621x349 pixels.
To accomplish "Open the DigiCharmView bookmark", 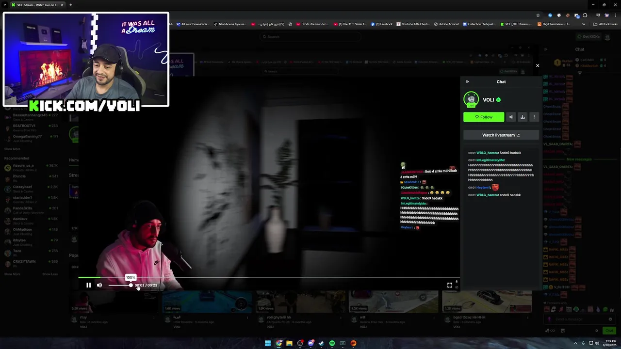I will [x=554, y=24].
